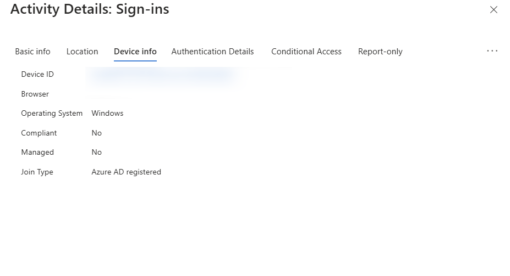510x276 pixels.
Task: Click the Managed value No
Action: (96, 153)
